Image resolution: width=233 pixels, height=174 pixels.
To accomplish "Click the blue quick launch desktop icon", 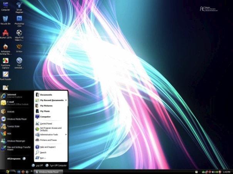I will click(x=19, y=172).
